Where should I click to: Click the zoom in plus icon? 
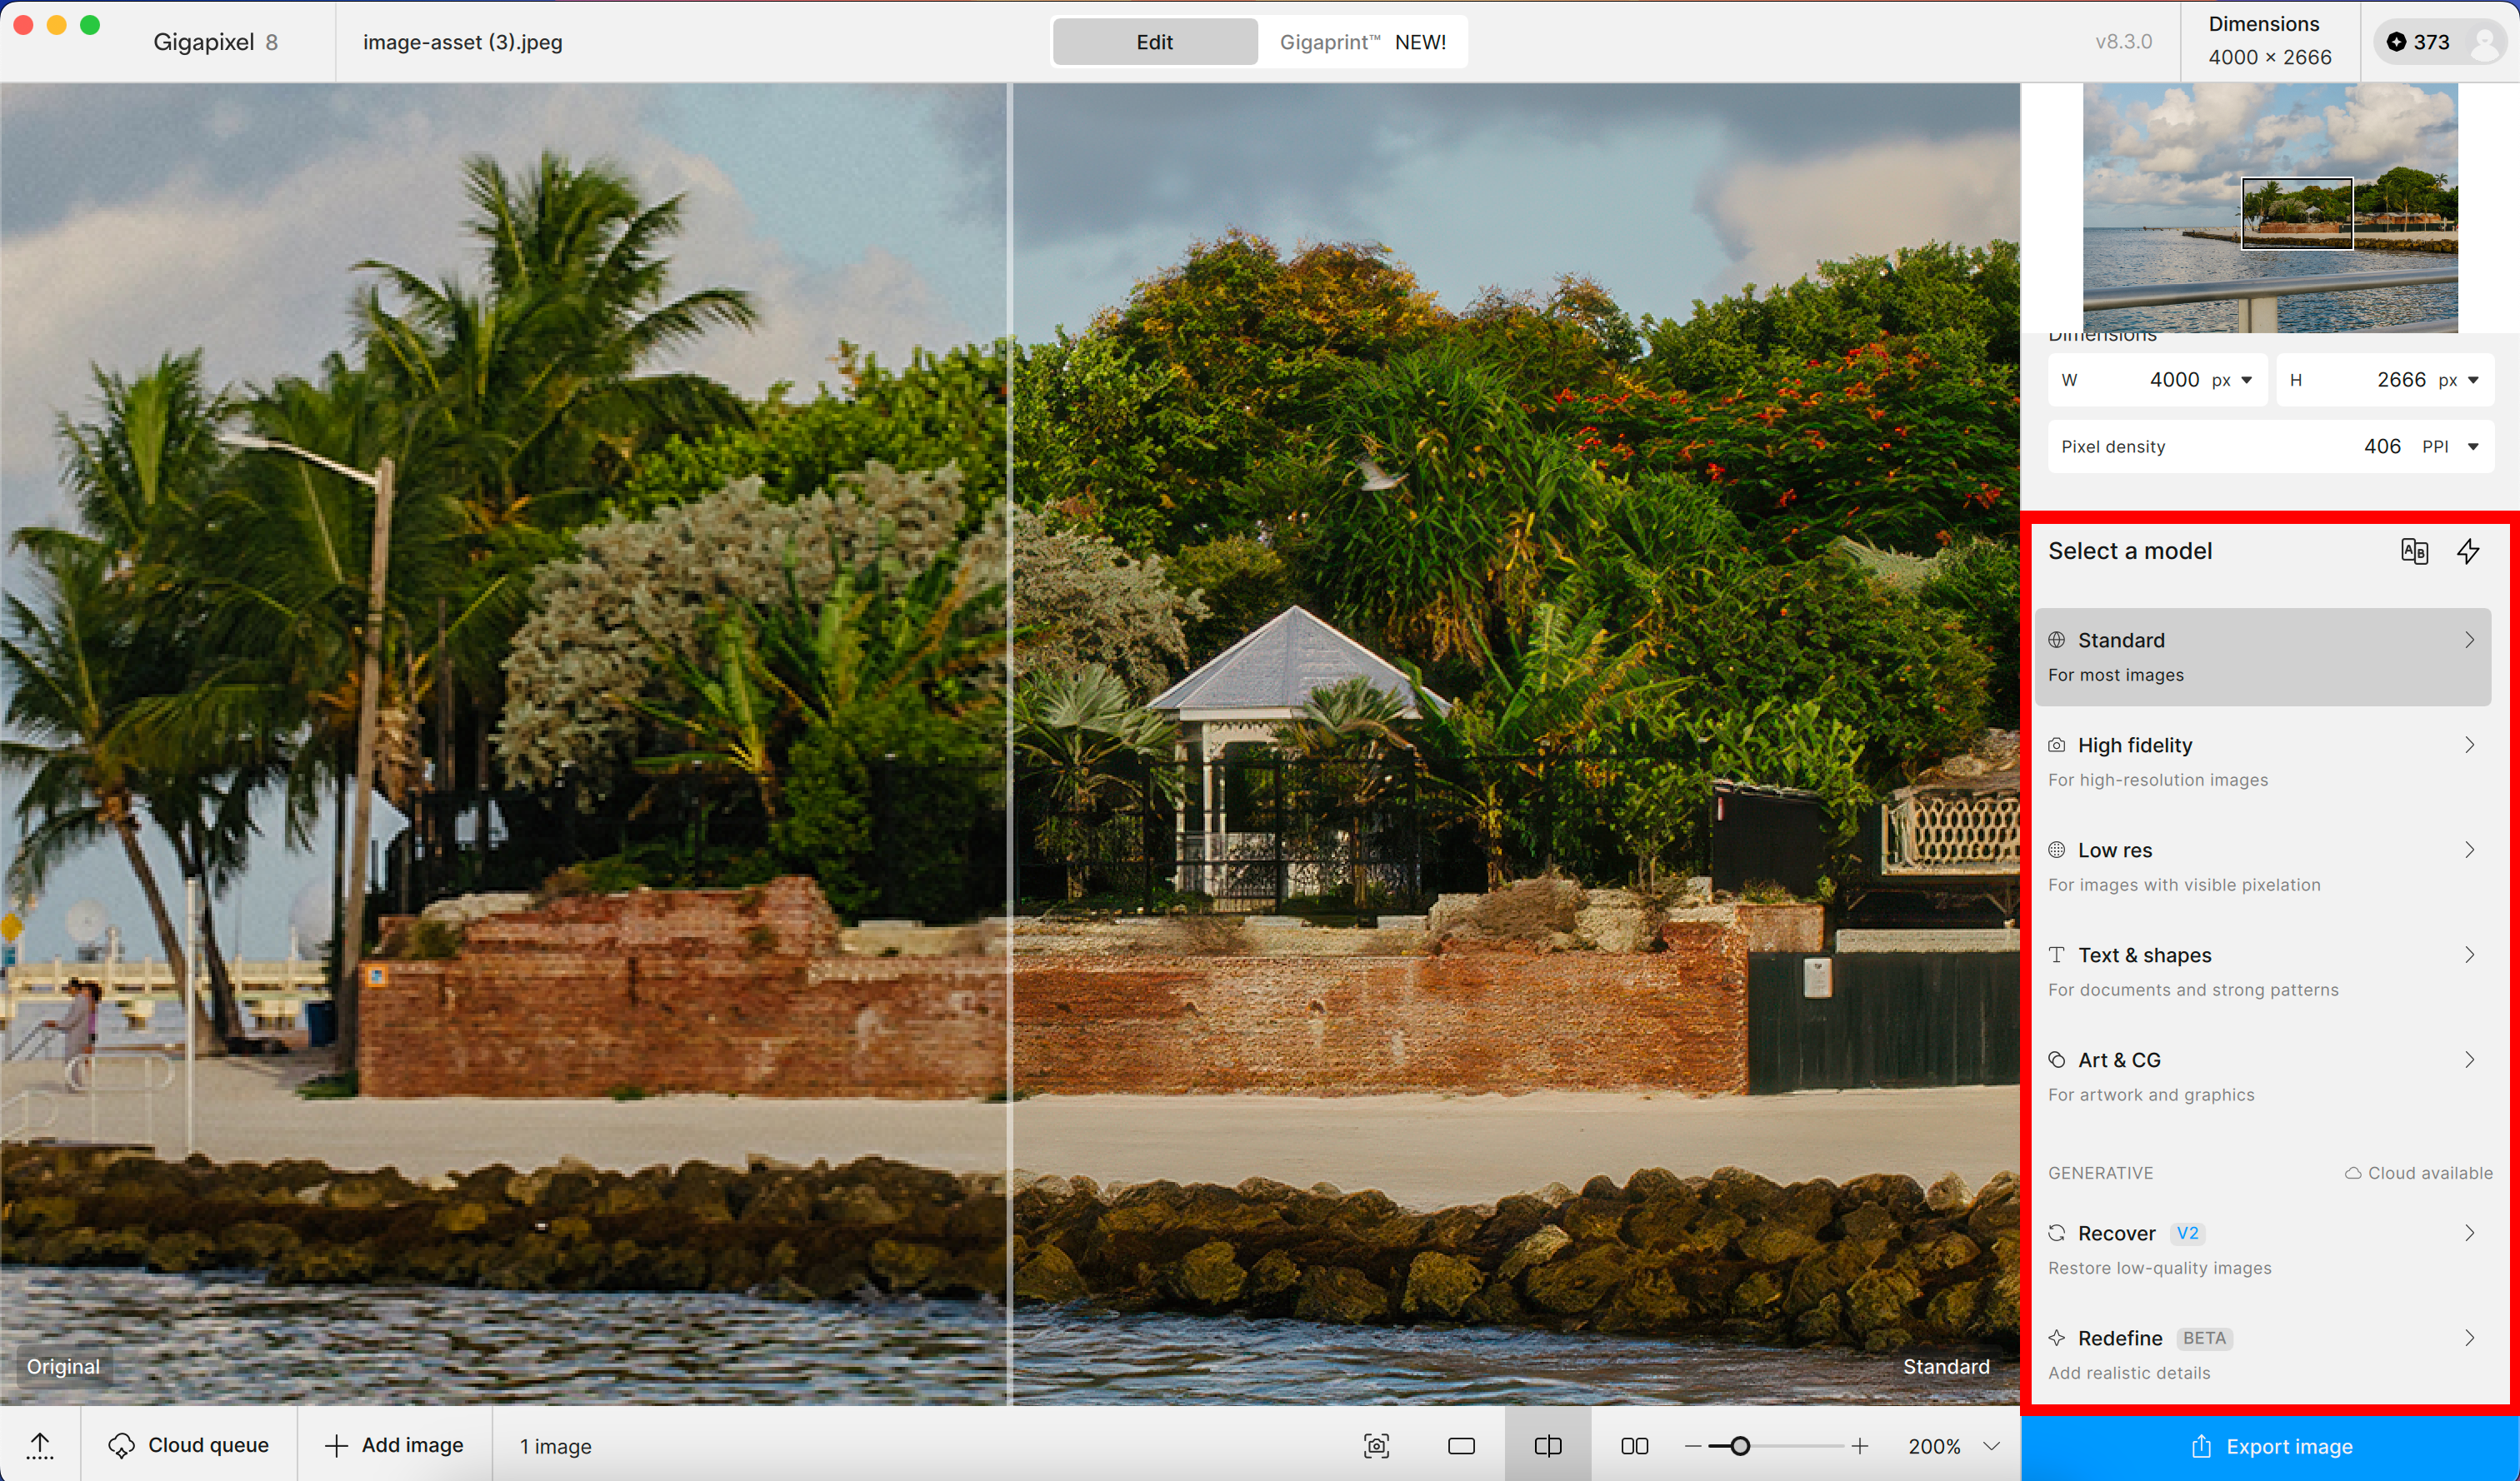1859,1446
